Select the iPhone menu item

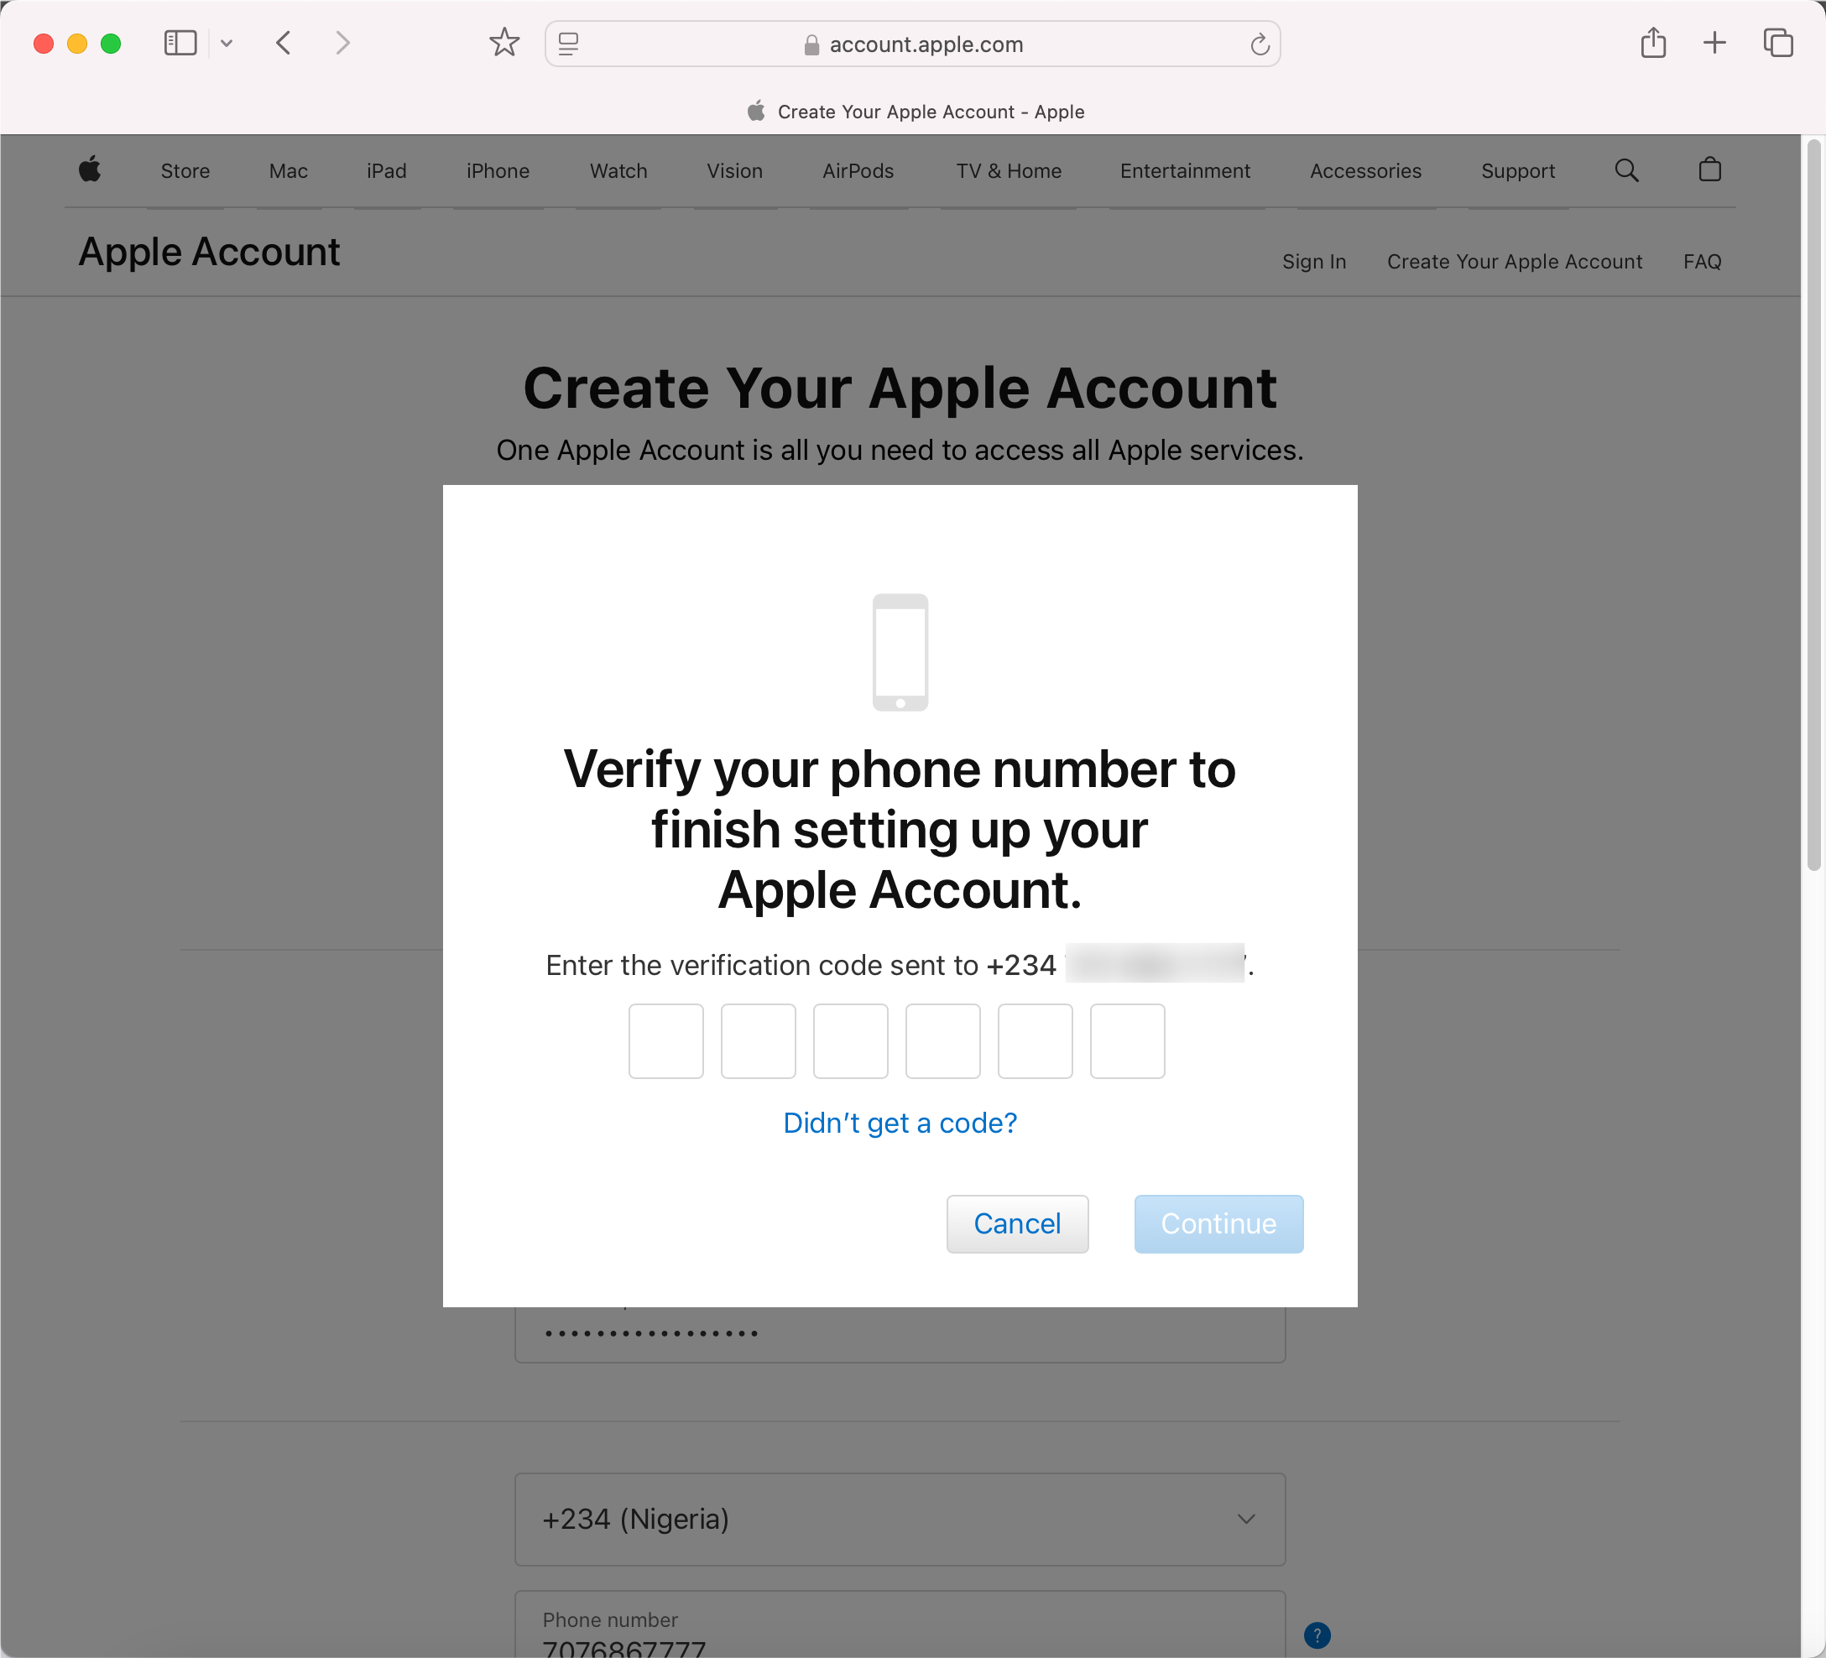pos(498,171)
